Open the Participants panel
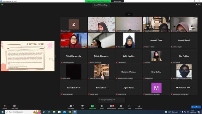The height and width of the screenshot is (114, 202). click(71, 107)
